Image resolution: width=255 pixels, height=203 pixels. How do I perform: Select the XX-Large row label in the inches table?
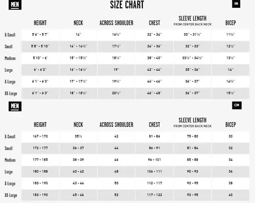click(x=11, y=94)
